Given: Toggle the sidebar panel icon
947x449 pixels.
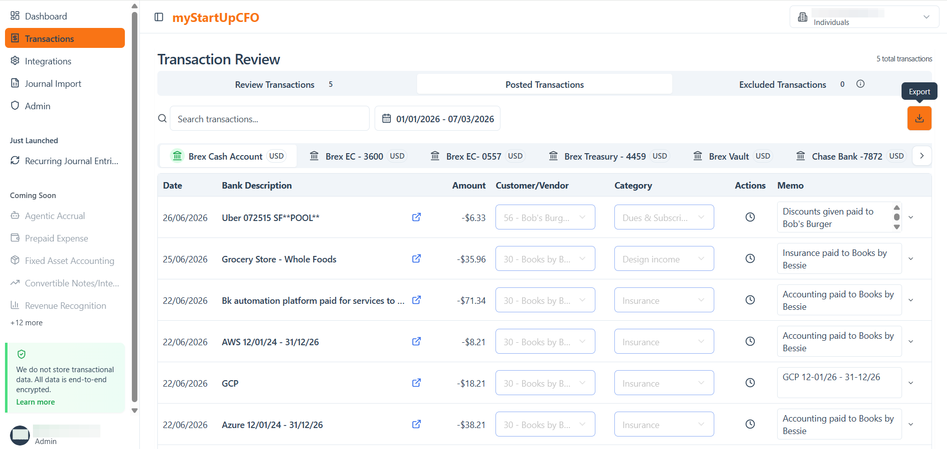Looking at the screenshot, I should coord(159,17).
